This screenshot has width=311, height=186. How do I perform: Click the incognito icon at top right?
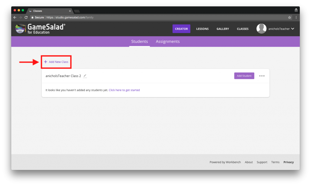click(x=296, y=10)
